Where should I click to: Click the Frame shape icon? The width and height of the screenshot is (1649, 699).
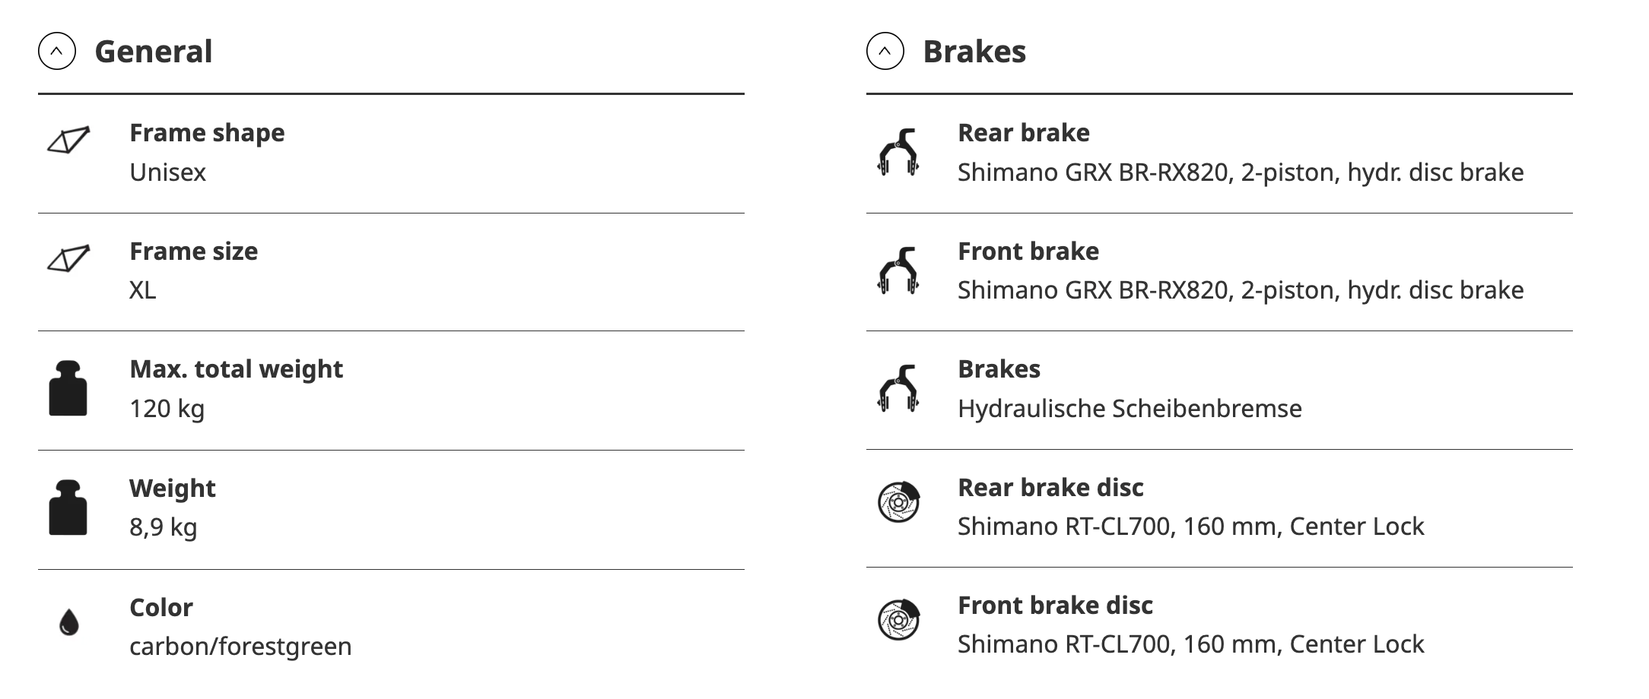(x=68, y=141)
